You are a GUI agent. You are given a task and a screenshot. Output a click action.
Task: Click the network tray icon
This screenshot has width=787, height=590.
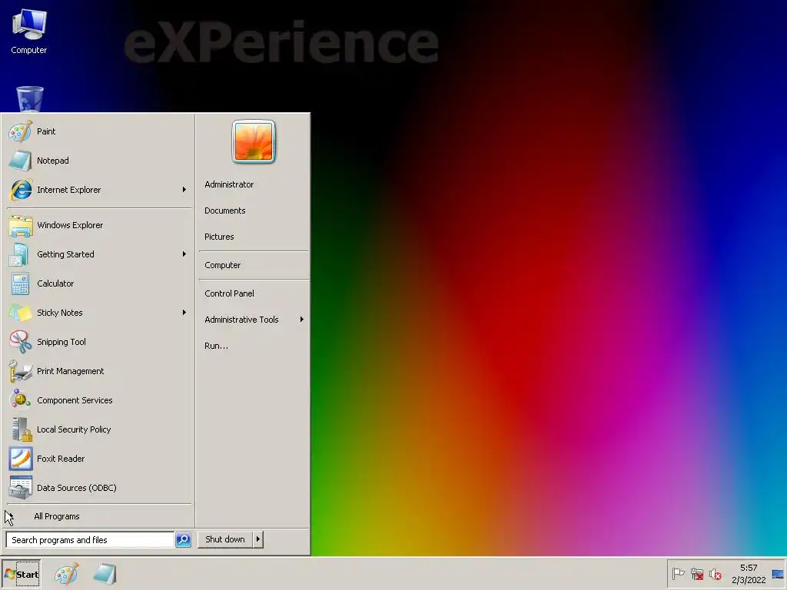(696, 574)
